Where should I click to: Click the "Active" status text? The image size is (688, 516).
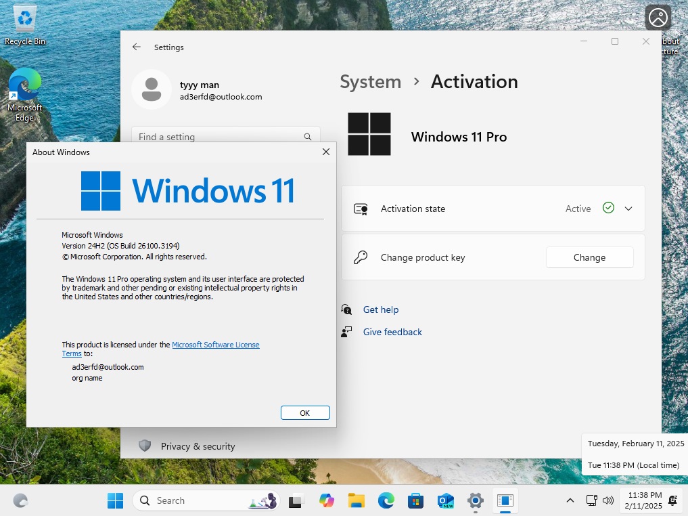pos(578,209)
